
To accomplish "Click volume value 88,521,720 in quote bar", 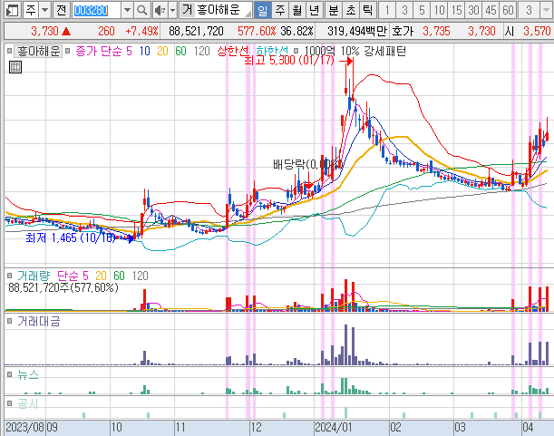I will [x=196, y=31].
